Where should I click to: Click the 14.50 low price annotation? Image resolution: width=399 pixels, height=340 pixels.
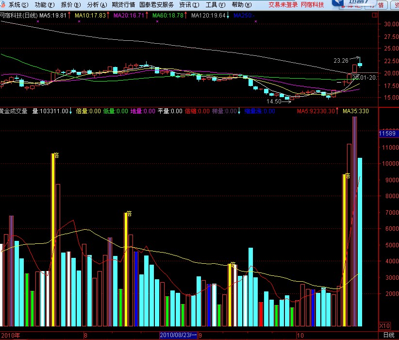pyautogui.click(x=274, y=102)
